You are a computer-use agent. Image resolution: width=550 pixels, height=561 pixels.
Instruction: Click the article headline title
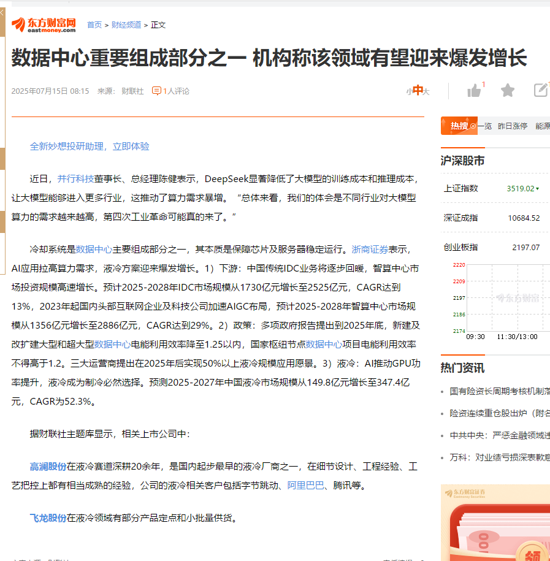269,58
